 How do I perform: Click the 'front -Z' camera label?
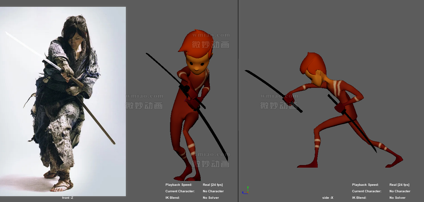pos(68,198)
